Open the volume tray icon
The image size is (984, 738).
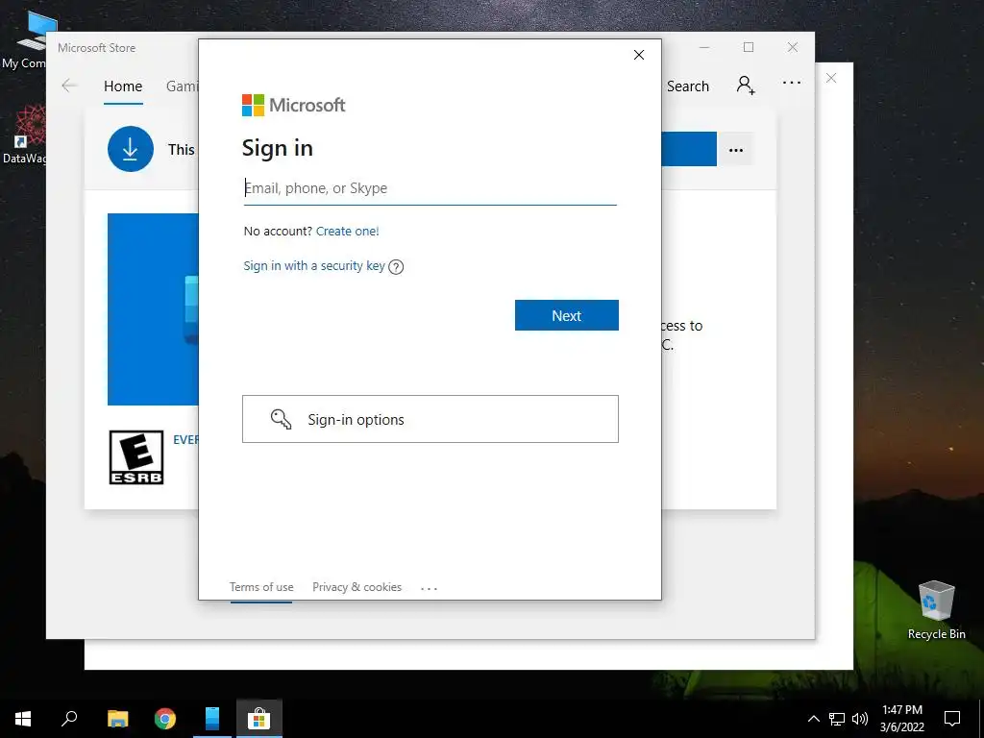coord(860,719)
